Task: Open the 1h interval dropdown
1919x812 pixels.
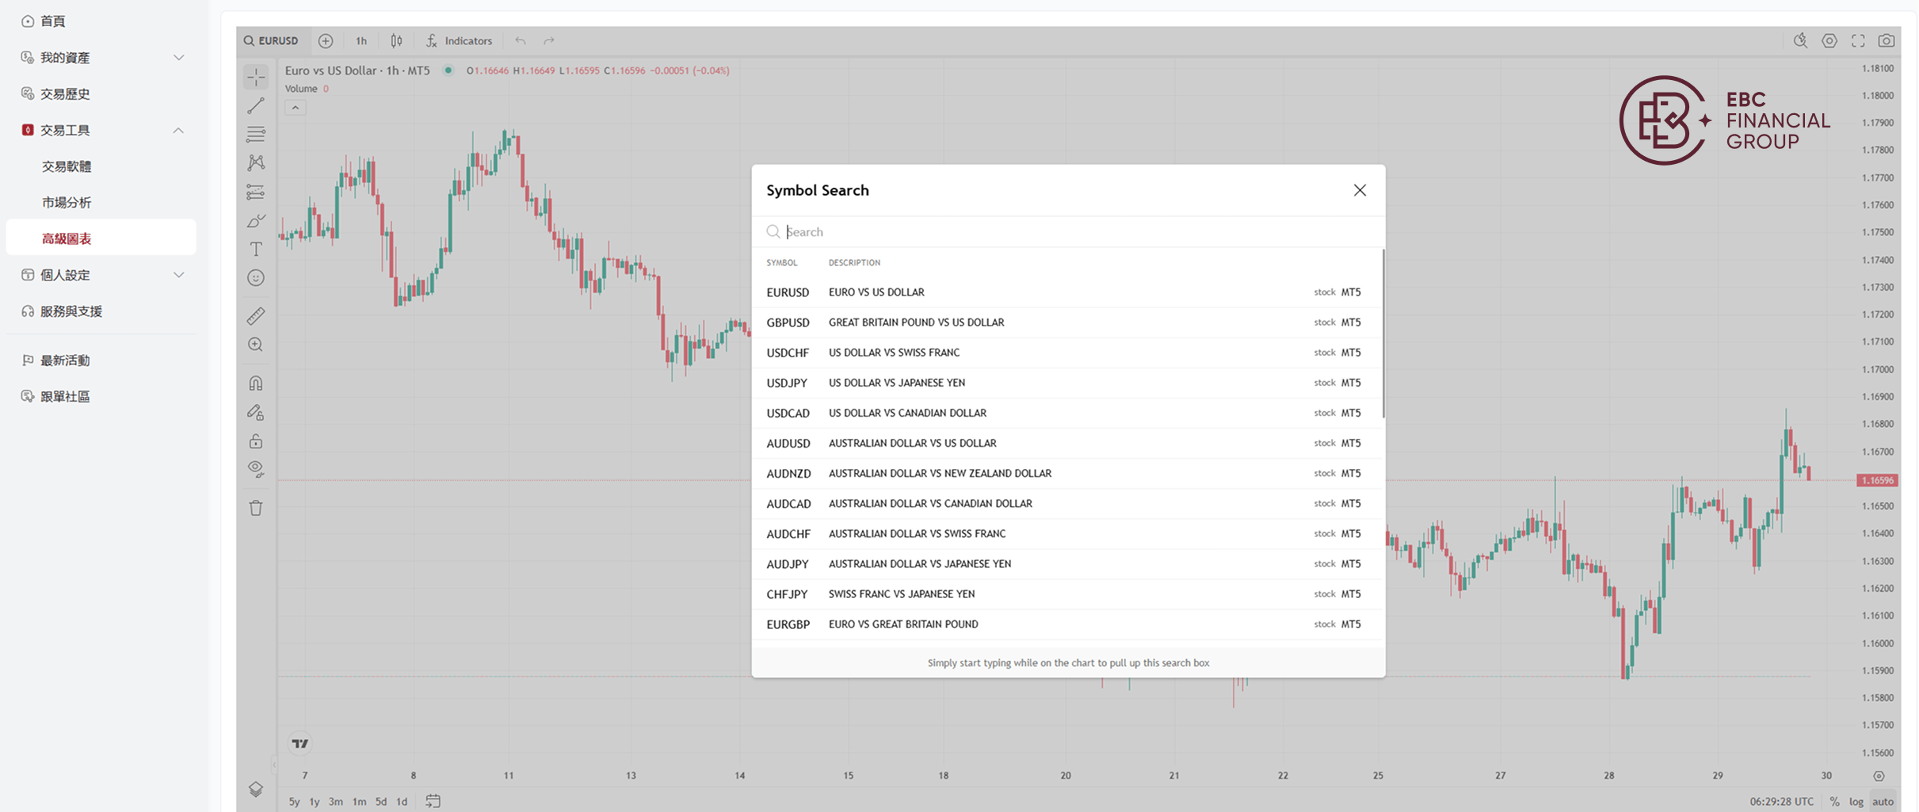Action: 361,40
